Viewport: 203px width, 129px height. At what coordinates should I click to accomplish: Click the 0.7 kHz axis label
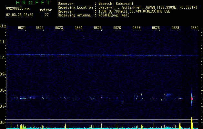tap(3, 106)
